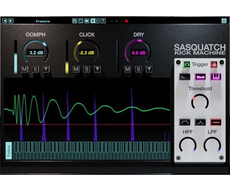Switch to the B state in A/B compare
Screen dimensions: 230x191
97,21
